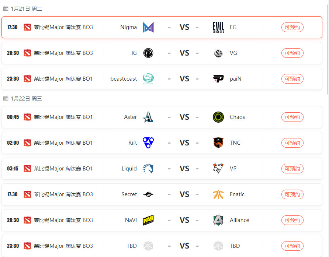Click the Evil Geniuses team logo
329x257 pixels.
pos(218,27)
